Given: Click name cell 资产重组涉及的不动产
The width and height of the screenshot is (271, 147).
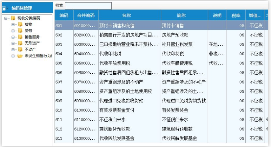Looking at the screenshot, I should point(129,82).
